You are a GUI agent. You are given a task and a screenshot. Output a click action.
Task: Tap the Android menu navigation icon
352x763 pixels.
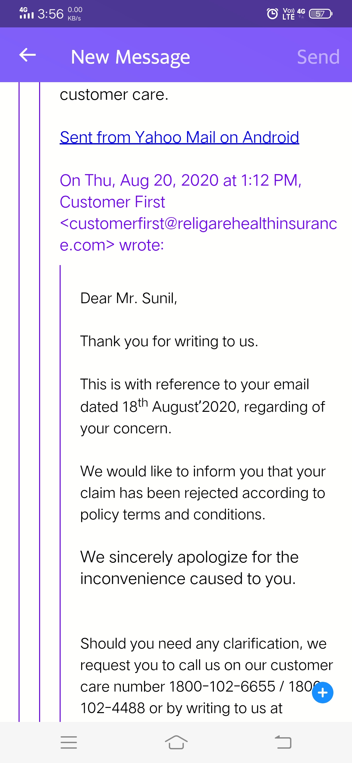click(69, 742)
